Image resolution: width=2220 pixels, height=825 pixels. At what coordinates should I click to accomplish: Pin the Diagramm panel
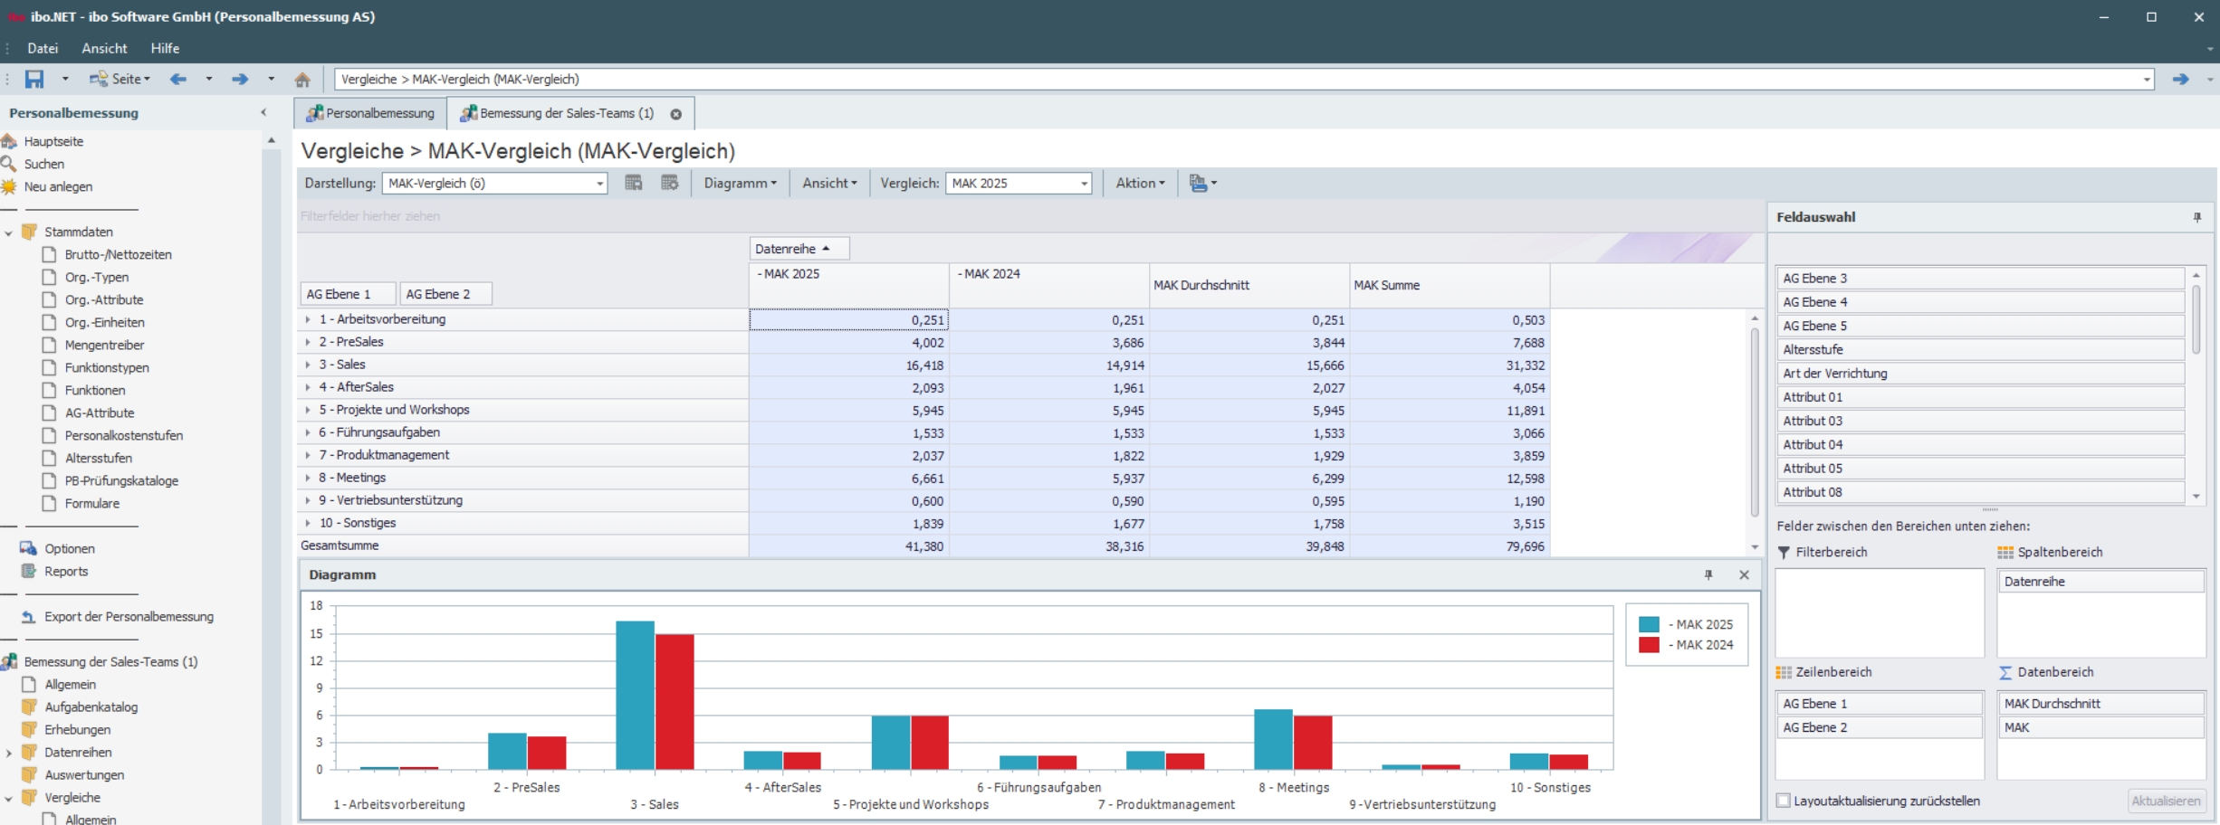1708,575
